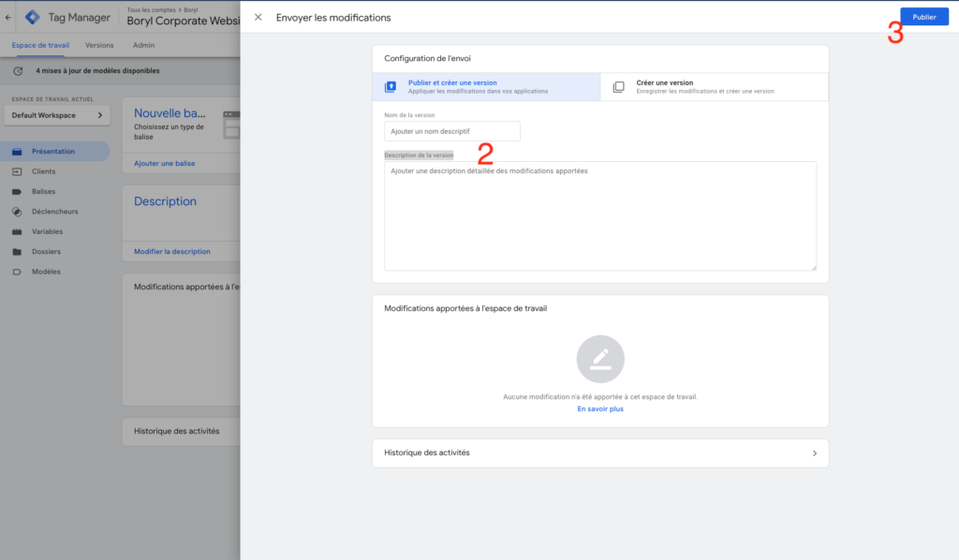
Task: Select Publier et créer une version option
Action: (x=486, y=87)
